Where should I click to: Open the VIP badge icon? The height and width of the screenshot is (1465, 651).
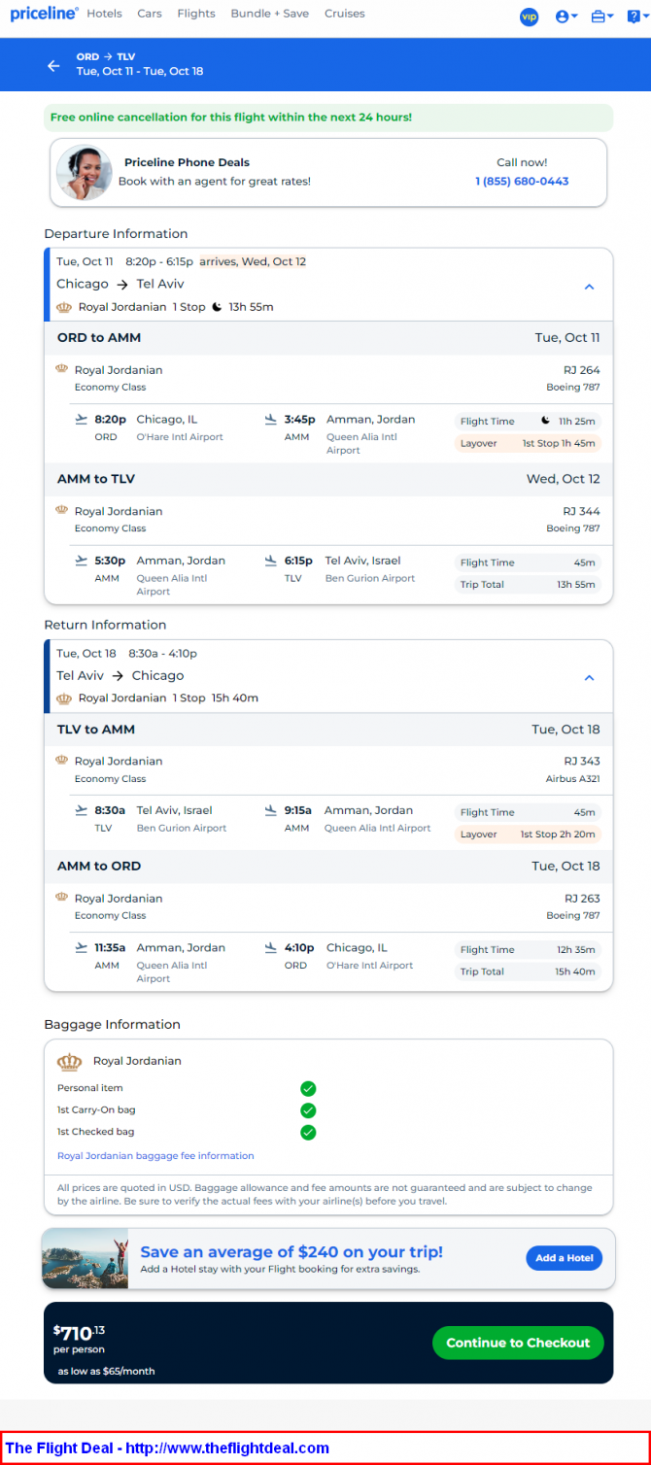pyautogui.click(x=529, y=17)
